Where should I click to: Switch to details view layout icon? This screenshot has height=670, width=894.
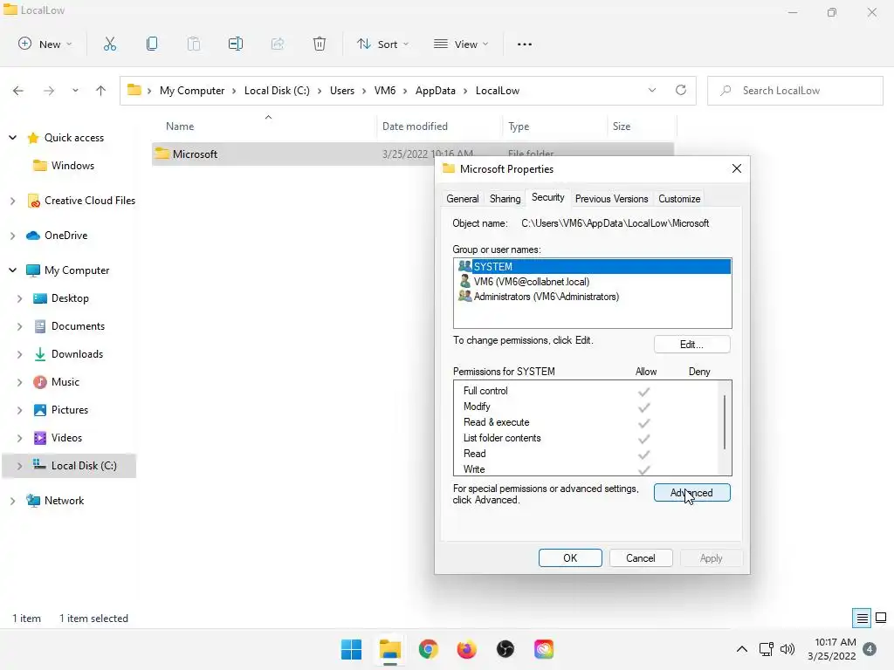pos(862,619)
